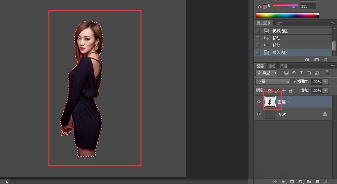Open the Layers panel flyout menu
The image size is (337, 184).
tap(333, 66)
